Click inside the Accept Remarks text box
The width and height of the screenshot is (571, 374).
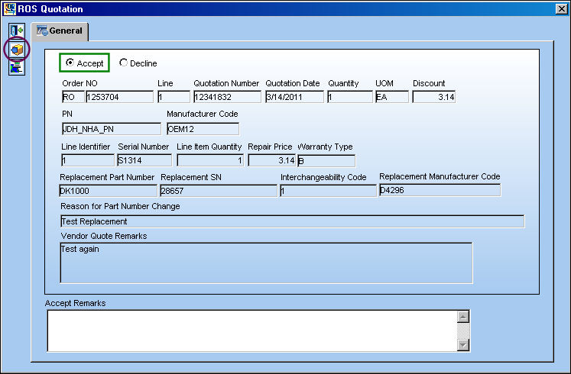click(252, 330)
